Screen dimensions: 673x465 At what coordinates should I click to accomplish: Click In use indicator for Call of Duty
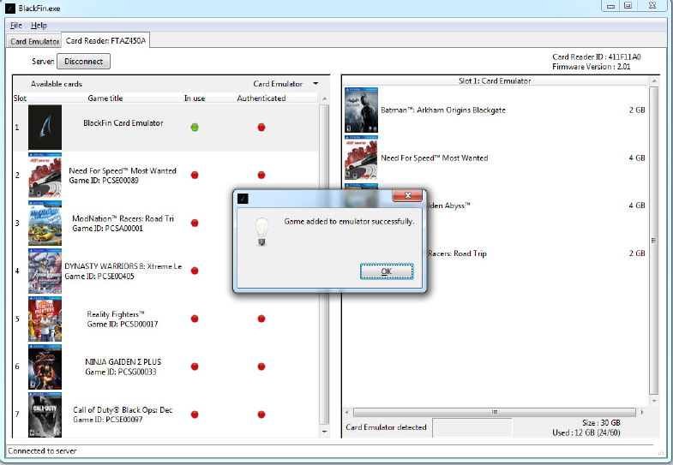point(195,414)
